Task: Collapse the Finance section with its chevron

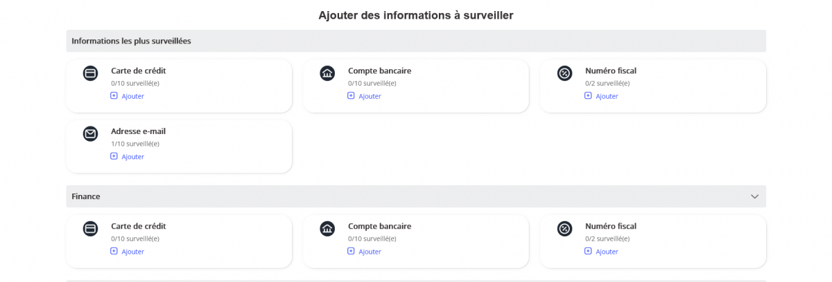Action: click(754, 196)
